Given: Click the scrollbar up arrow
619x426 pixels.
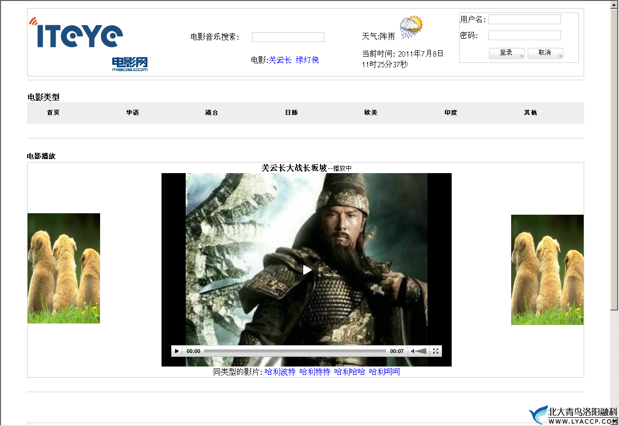Looking at the screenshot, I should (614, 4).
